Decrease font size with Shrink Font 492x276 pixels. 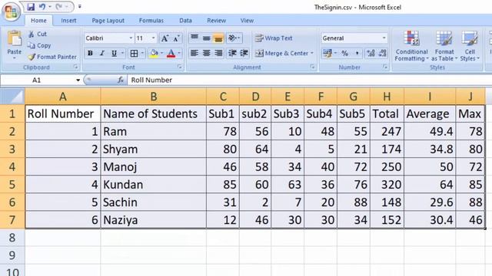click(x=176, y=38)
